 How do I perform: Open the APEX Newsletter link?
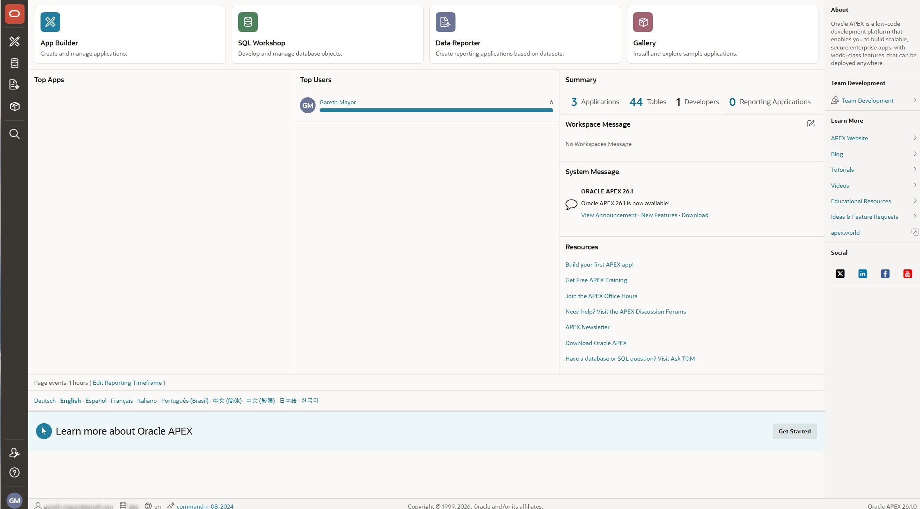pyautogui.click(x=588, y=327)
